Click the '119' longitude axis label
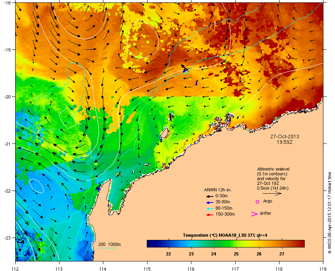The height and width of the screenshot is (271, 335). click(323, 269)
